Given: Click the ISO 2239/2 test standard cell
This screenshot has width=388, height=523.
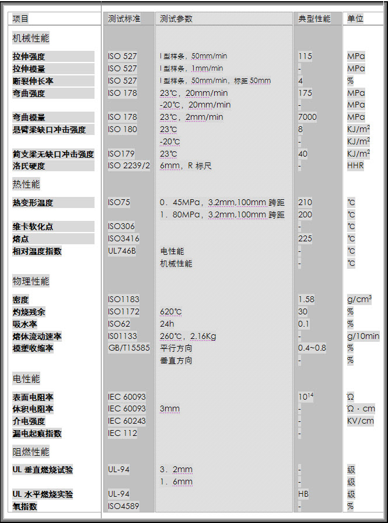Looking at the screenshot, I should click(128, 166).
